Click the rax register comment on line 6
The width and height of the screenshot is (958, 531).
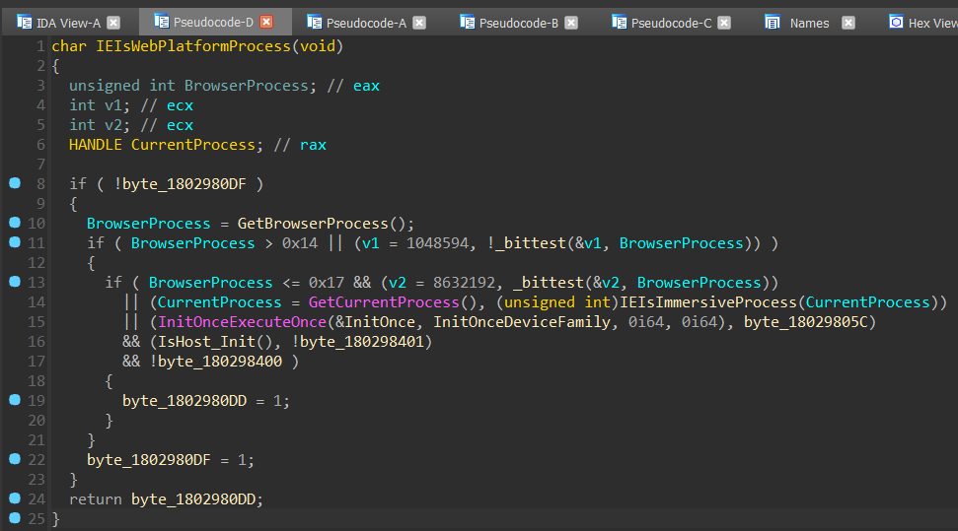coord(313,145)
